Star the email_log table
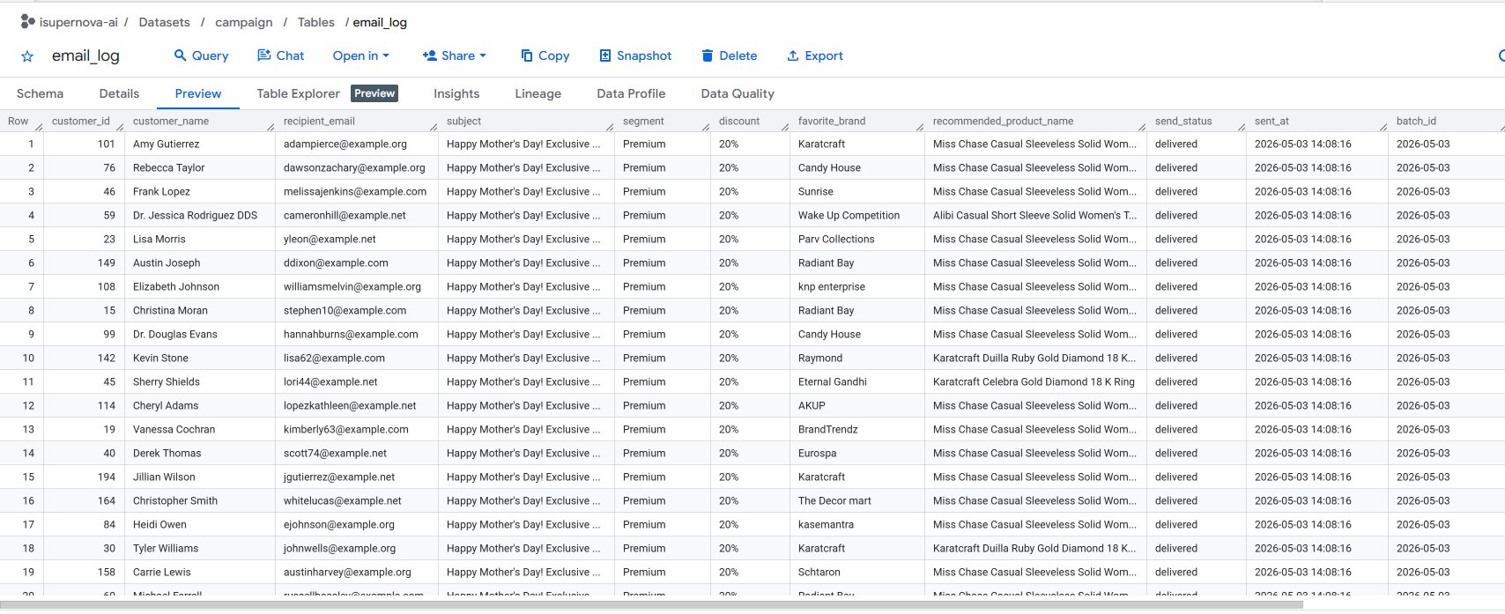The height and width of the screenshot is (614, 1505). click(27, 56)
